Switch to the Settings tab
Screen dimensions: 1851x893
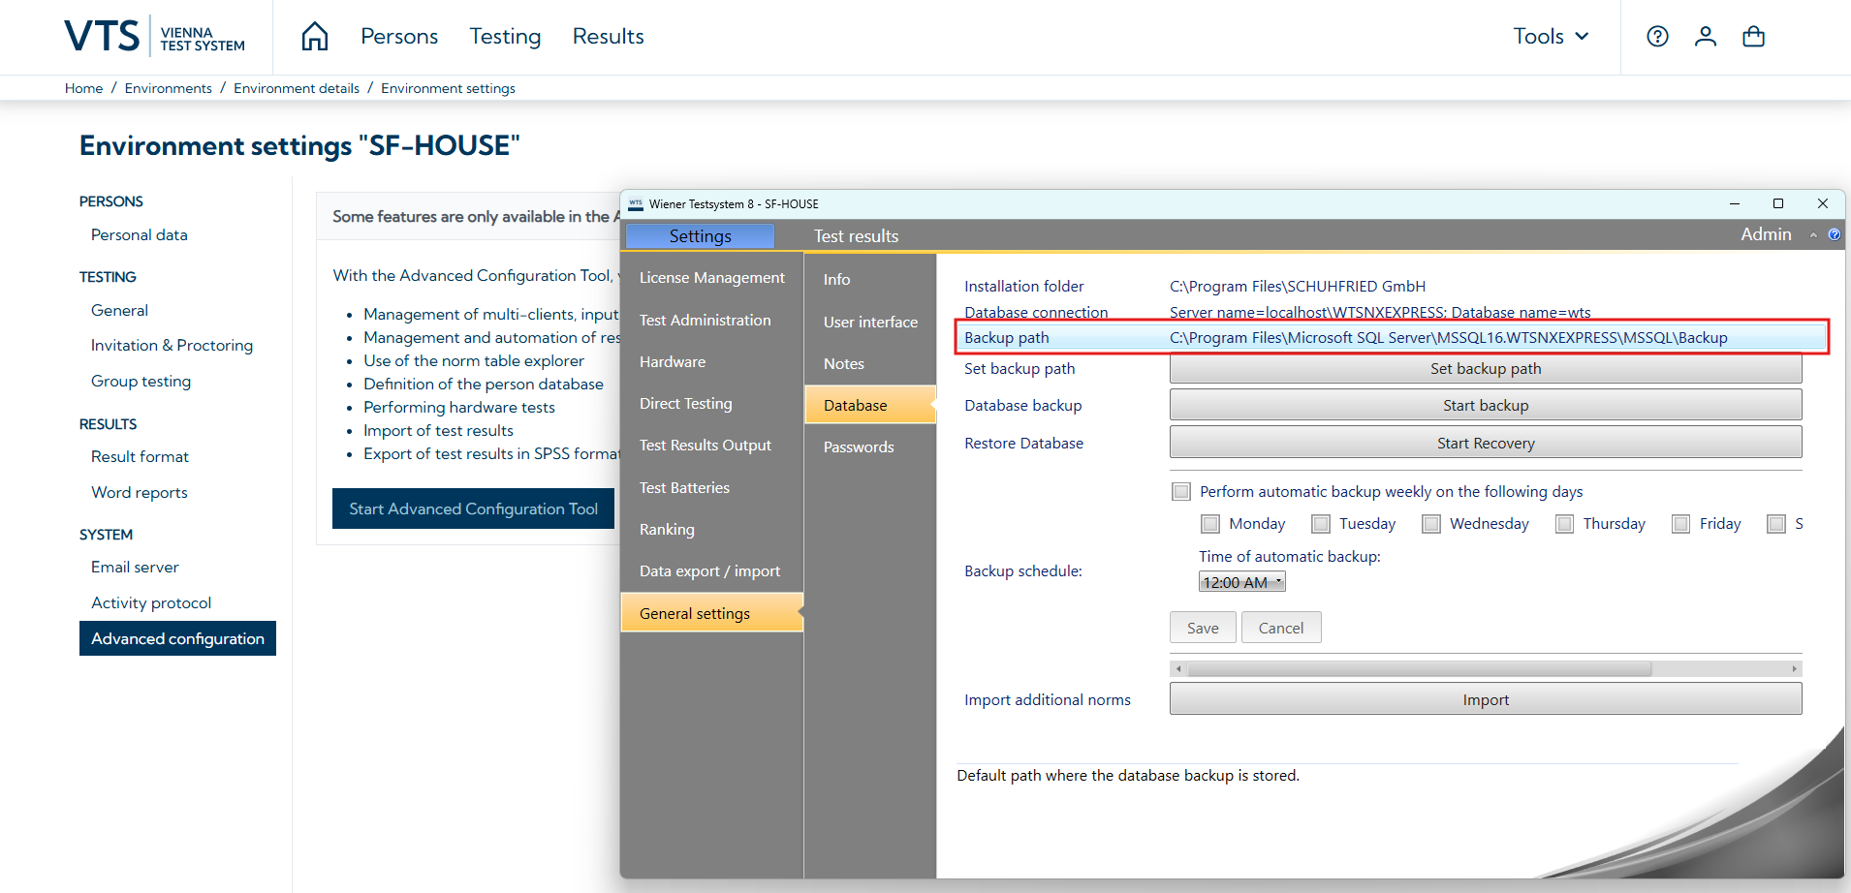700,236
